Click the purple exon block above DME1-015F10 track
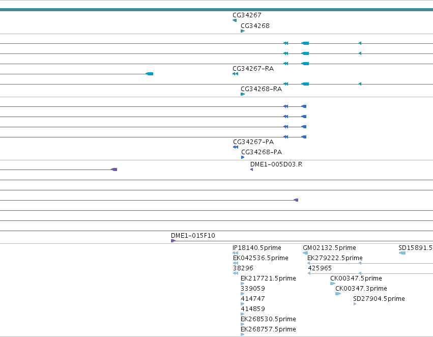Screen dimensions: 433x337 pyautogui.click(x=296, y=200)
